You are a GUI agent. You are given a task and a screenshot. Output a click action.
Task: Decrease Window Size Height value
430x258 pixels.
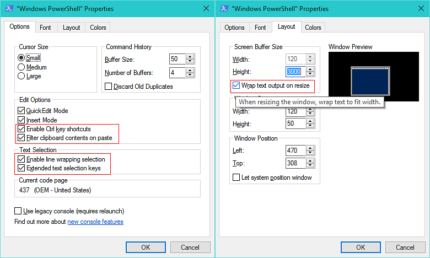(x=310, y=126)
